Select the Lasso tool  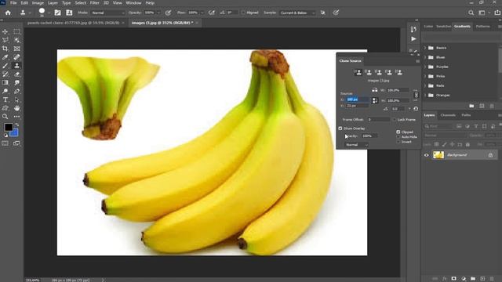pos(5,40)
